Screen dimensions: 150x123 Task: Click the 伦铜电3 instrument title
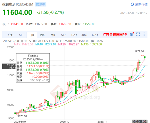tap(8, 5)
